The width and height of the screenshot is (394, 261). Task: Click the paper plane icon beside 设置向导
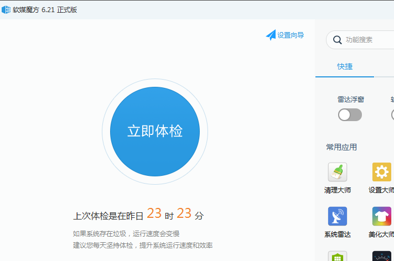271,35
